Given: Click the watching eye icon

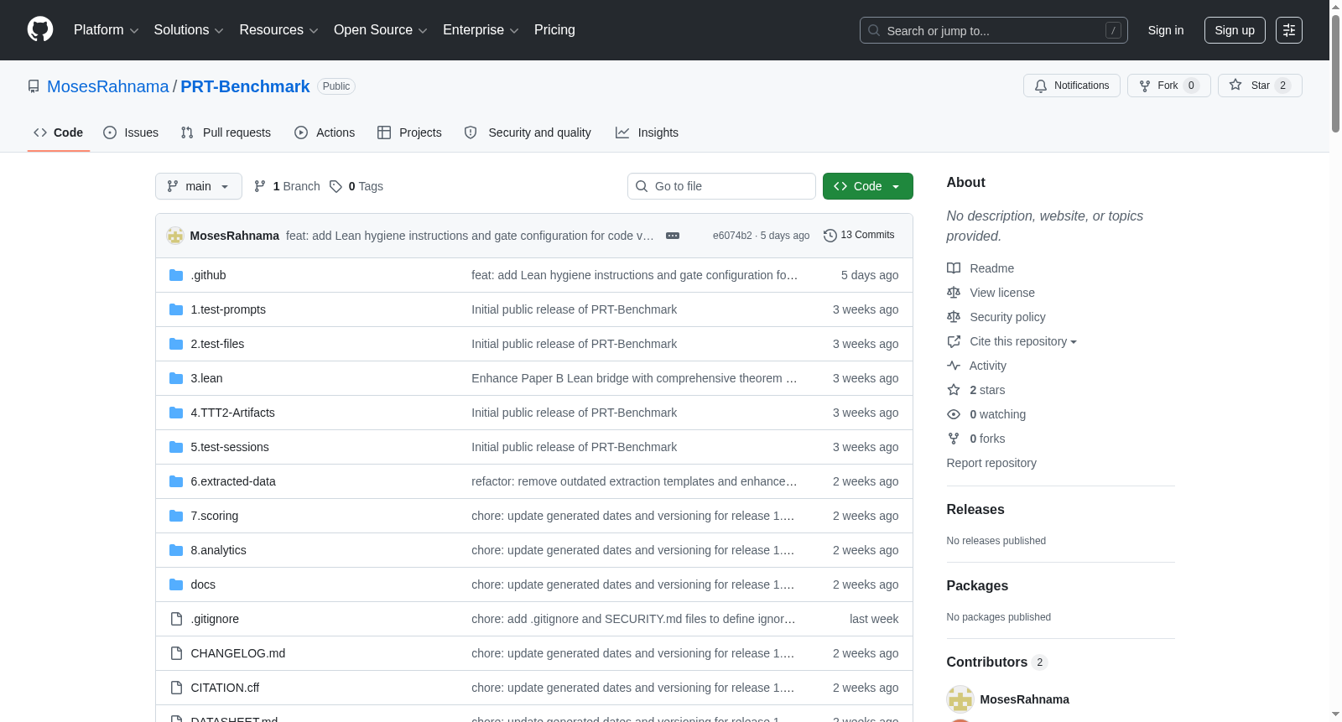Looking at the screenshot, I should tap(954, 414).
